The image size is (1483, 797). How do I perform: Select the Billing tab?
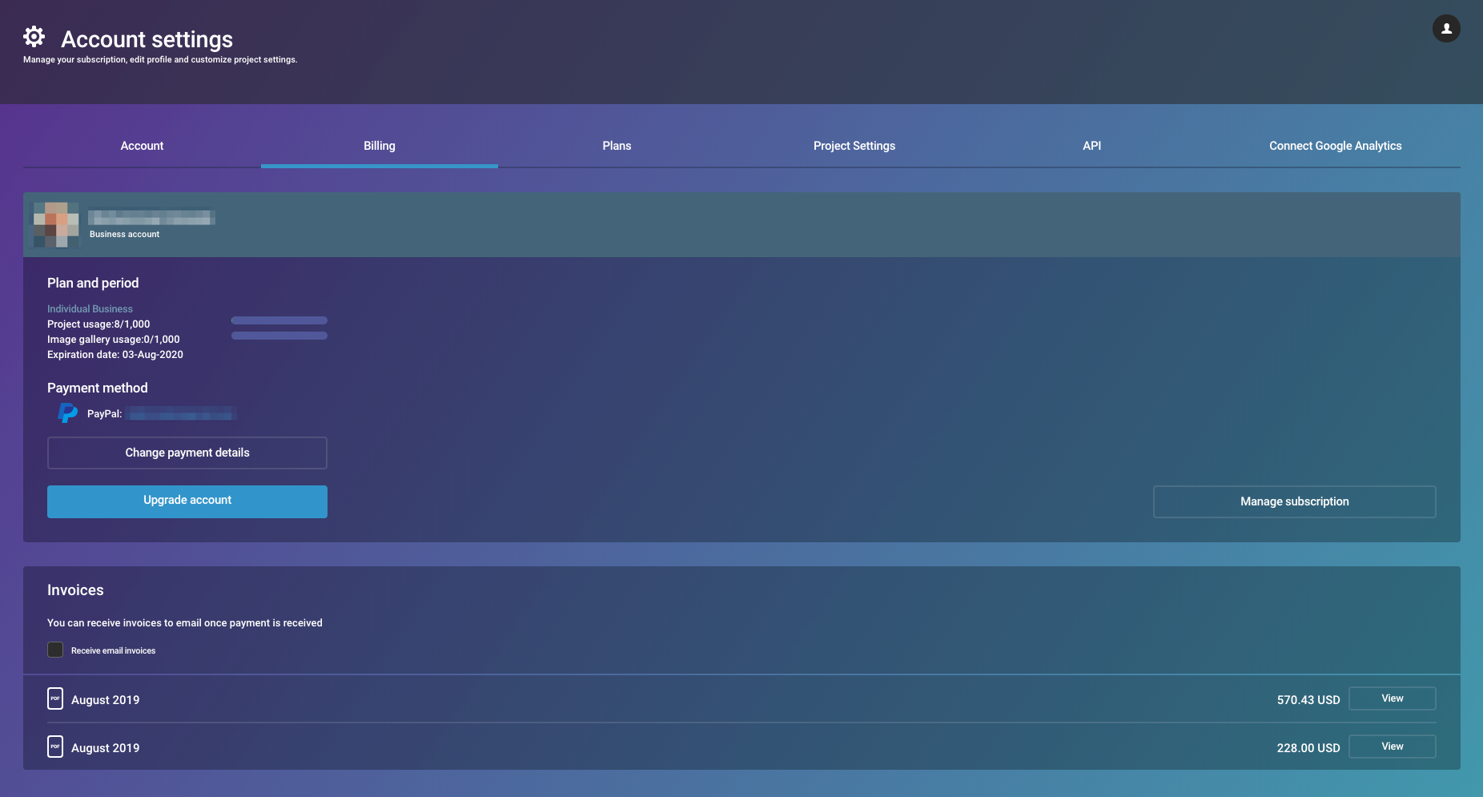[380, 146]
